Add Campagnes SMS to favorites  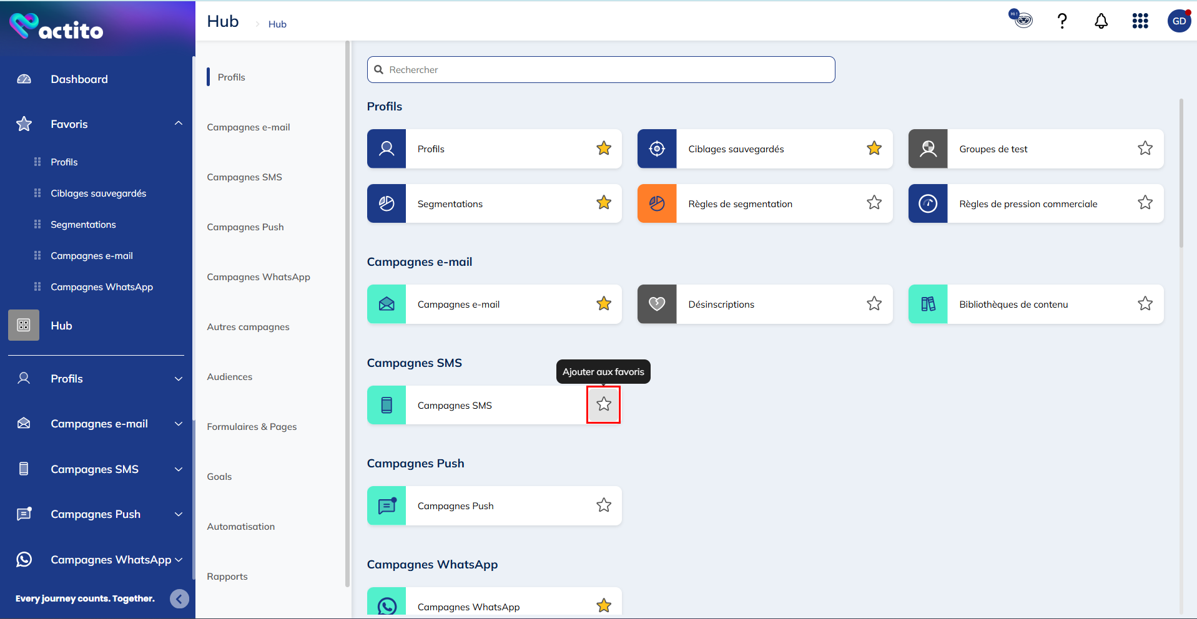(x=603, y=404)
